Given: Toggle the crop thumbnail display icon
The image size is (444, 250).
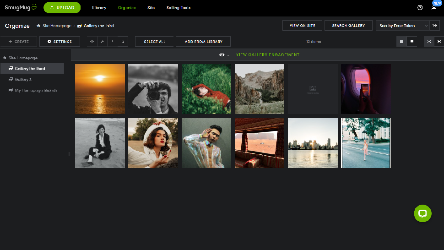Looking at the screenshot, I should (439, 42).
